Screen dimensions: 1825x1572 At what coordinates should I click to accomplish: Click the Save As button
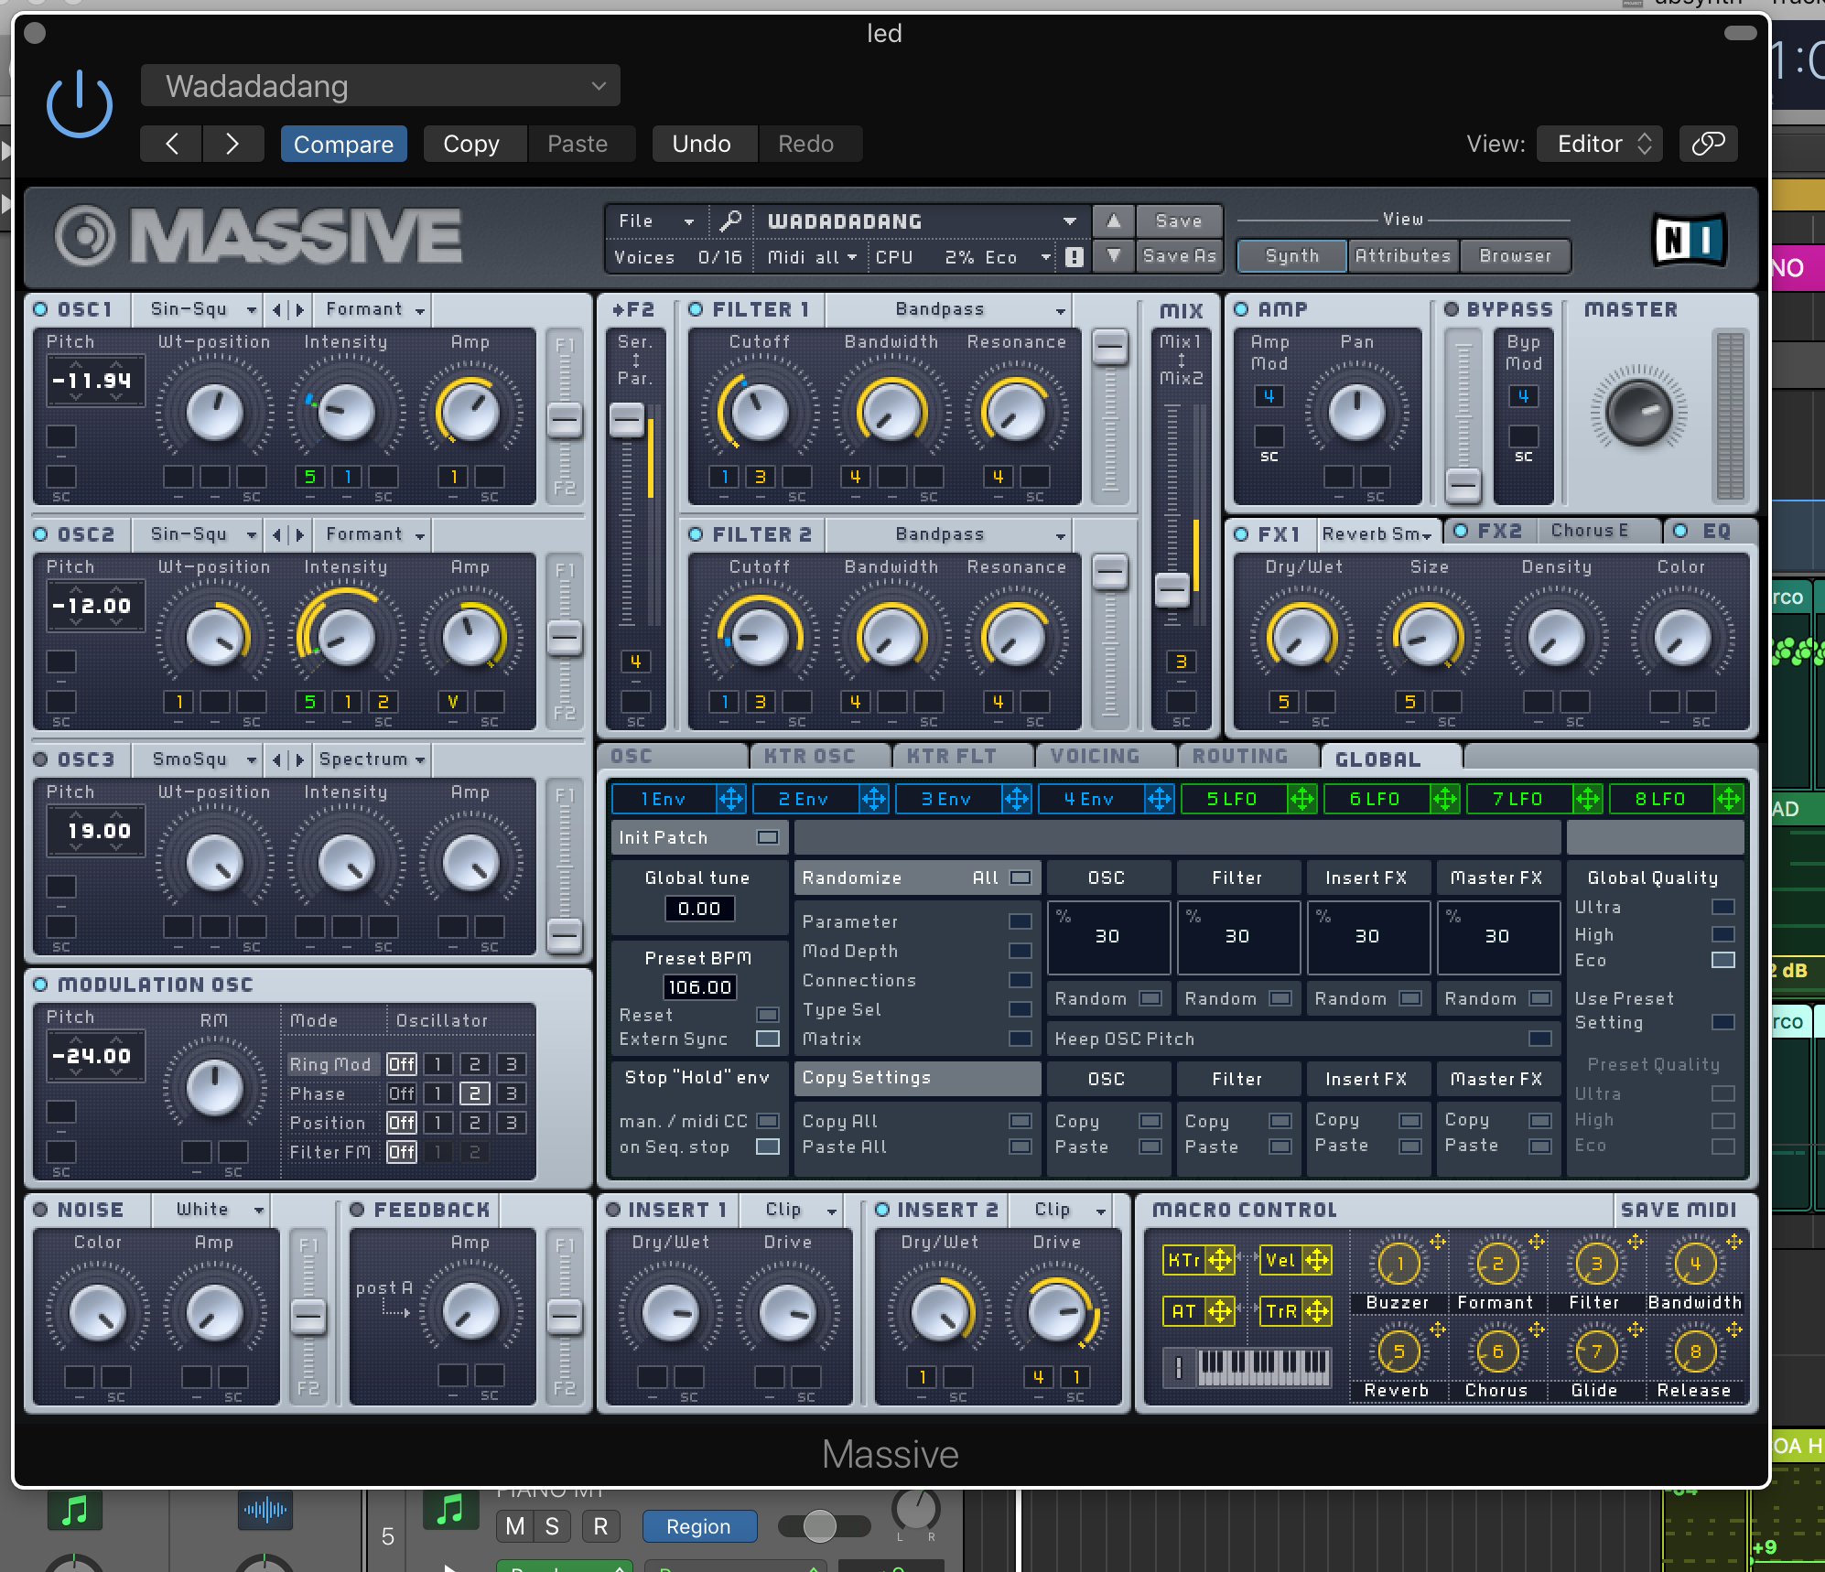pyautogui.click(x=1179, y=256)
